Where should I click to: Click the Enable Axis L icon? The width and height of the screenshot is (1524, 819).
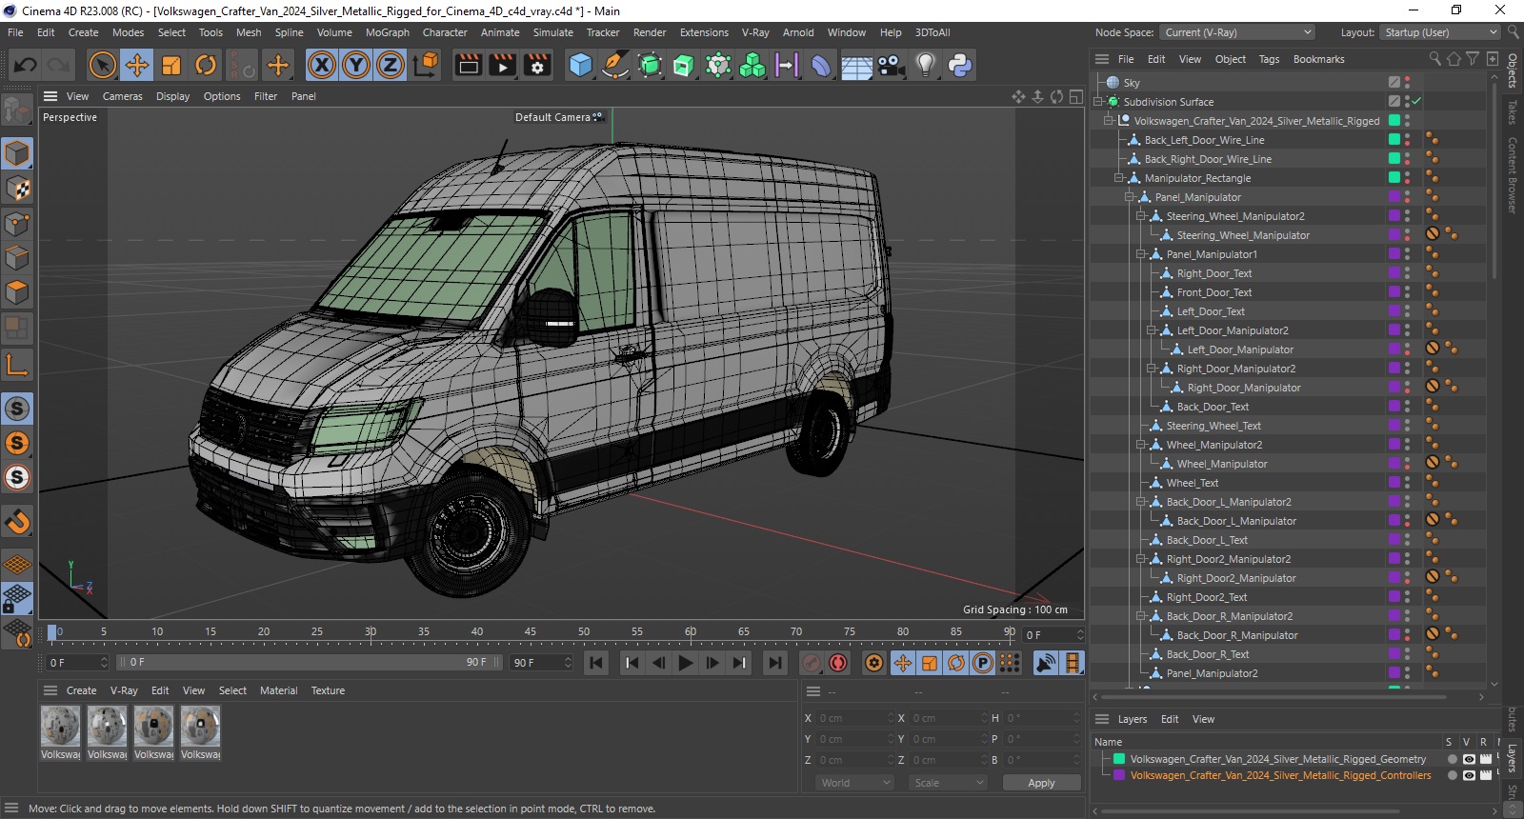(17, 365)
